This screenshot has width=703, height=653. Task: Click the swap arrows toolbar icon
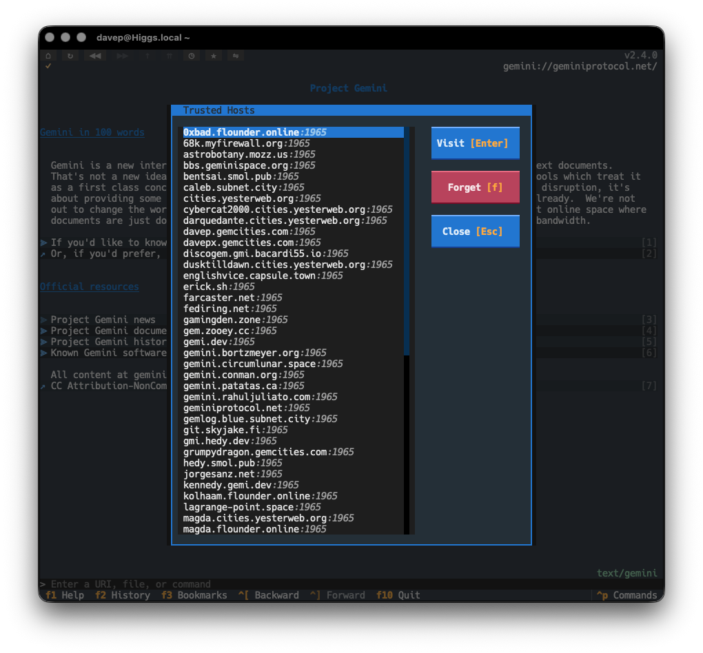[236, 56]
